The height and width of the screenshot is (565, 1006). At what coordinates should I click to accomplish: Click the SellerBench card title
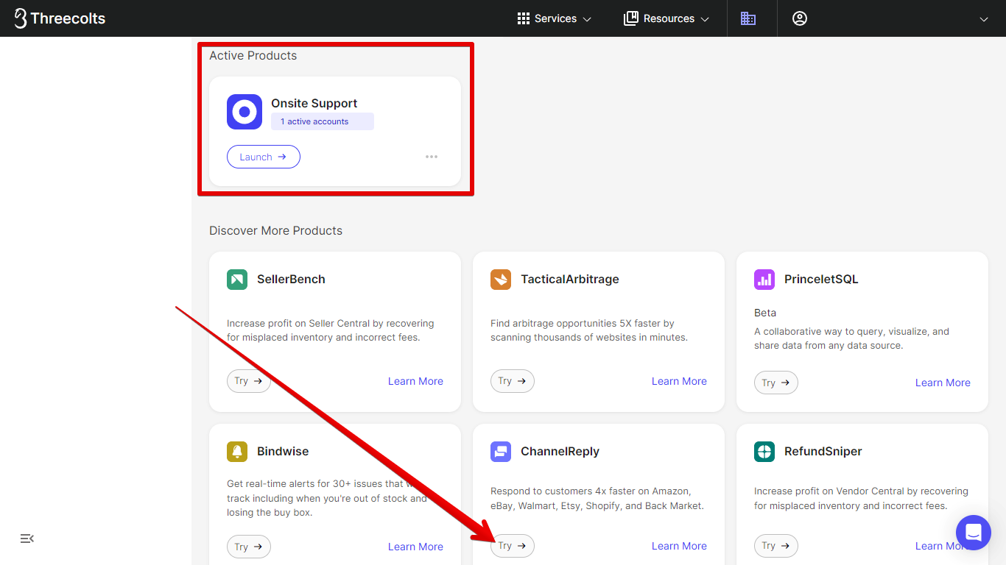[291, 280]
